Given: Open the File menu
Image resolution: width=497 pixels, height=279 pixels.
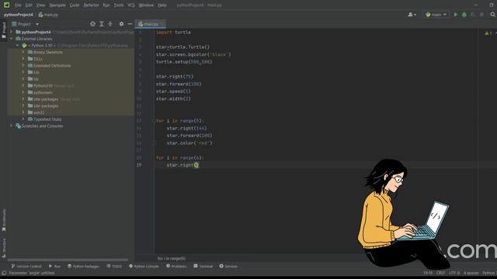Looking at the screenshot, I should [x=18, y=5].
